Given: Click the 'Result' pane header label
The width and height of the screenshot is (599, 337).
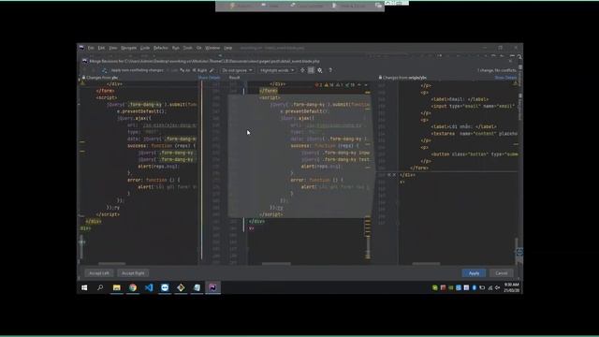Looking at the screenshot, I should click(234, 78).
